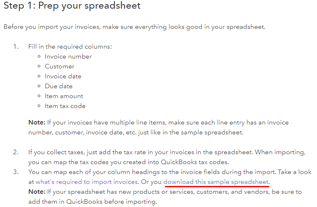Click the intro sentence about importing invoices
Viewport: 317px width, 207px height.
coord(135,27)
